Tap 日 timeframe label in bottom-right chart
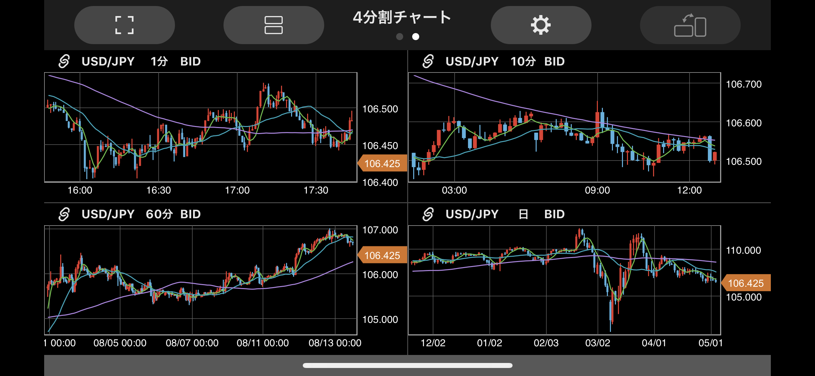 pyautogui.click(x=523, y=214)
